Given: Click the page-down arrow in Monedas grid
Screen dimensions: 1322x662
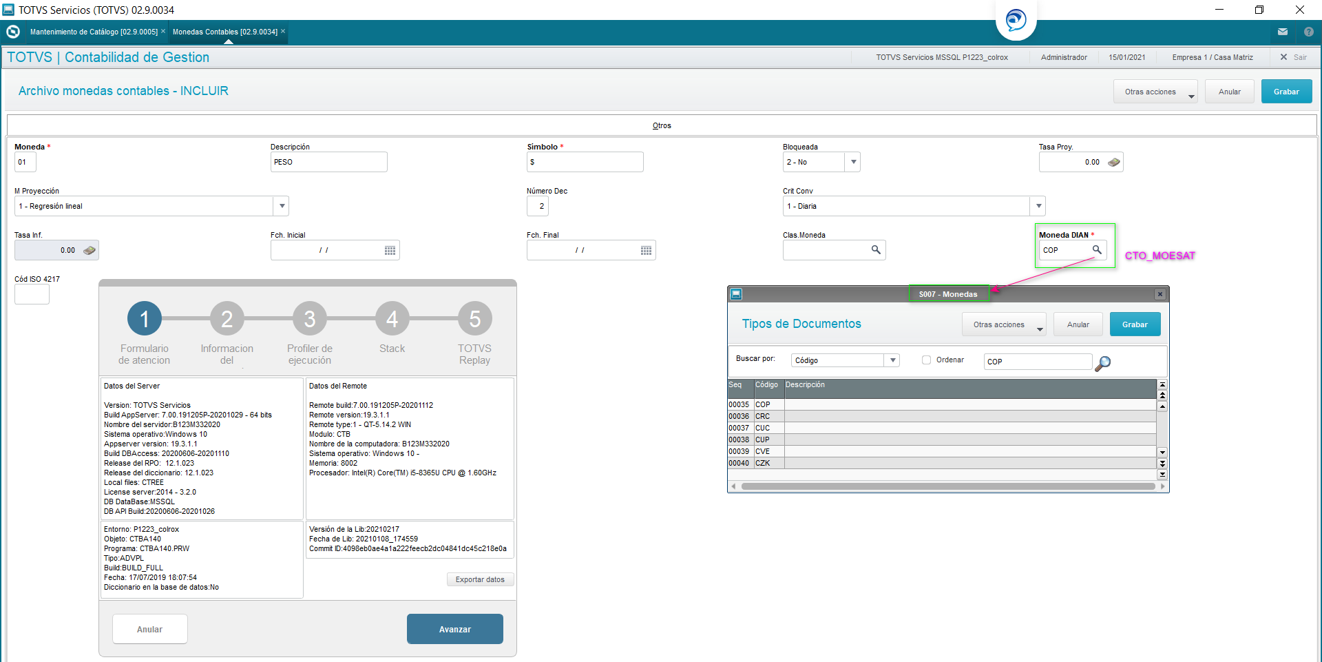Looking at the screenshot, I should (1162, 464).
